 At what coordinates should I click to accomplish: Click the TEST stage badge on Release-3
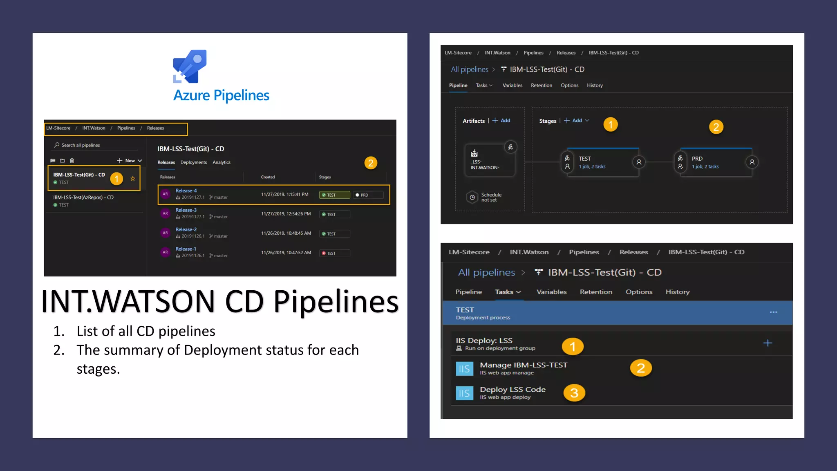pos(334,215)
